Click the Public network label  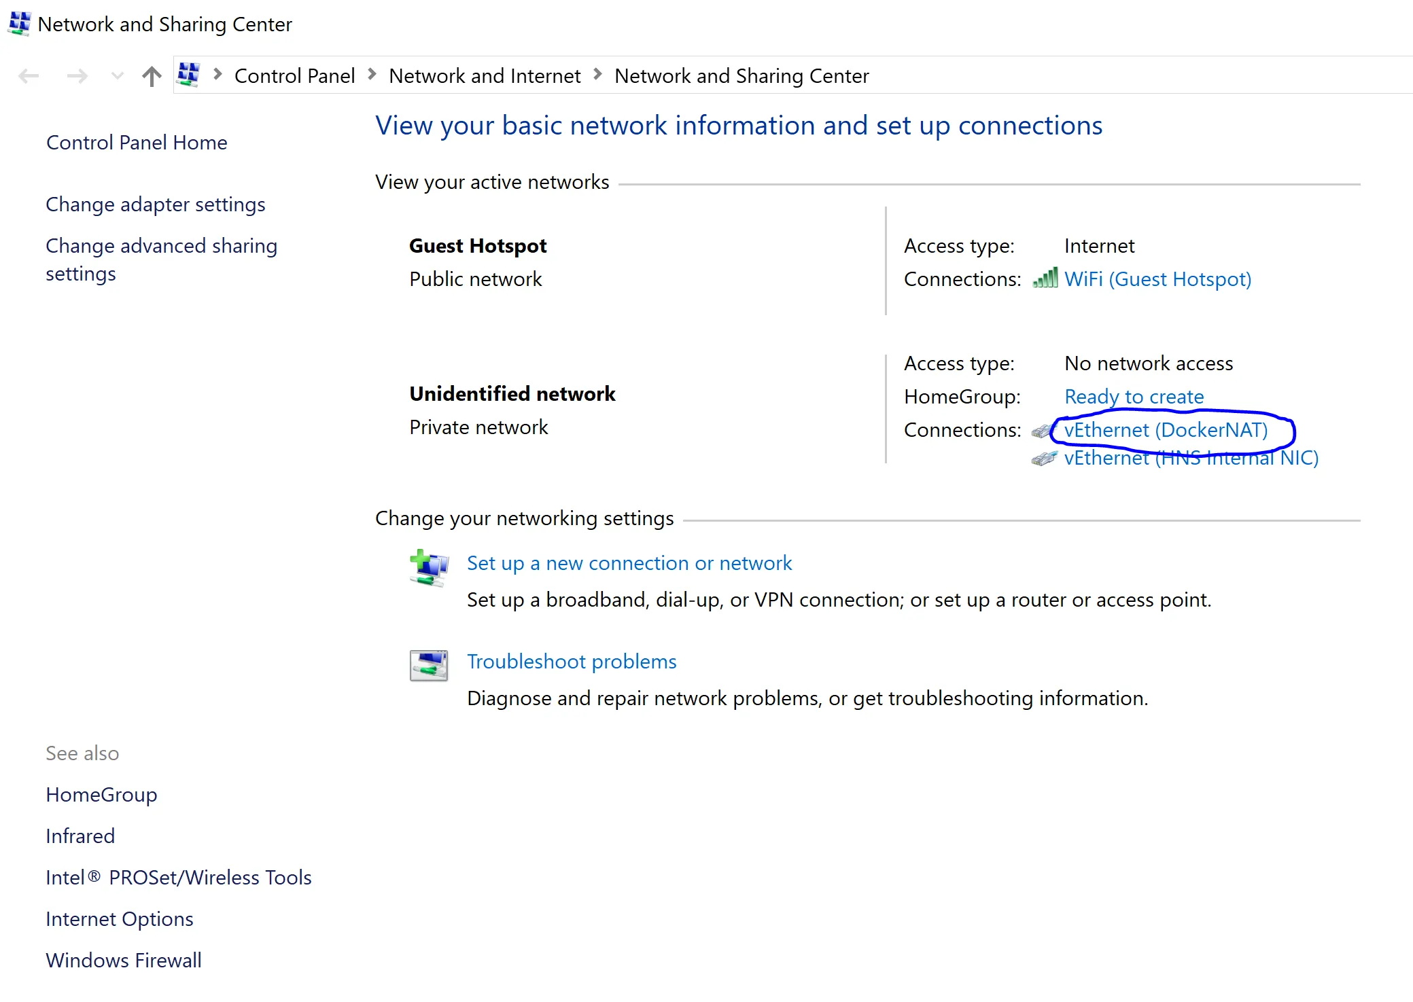point(476,279)
